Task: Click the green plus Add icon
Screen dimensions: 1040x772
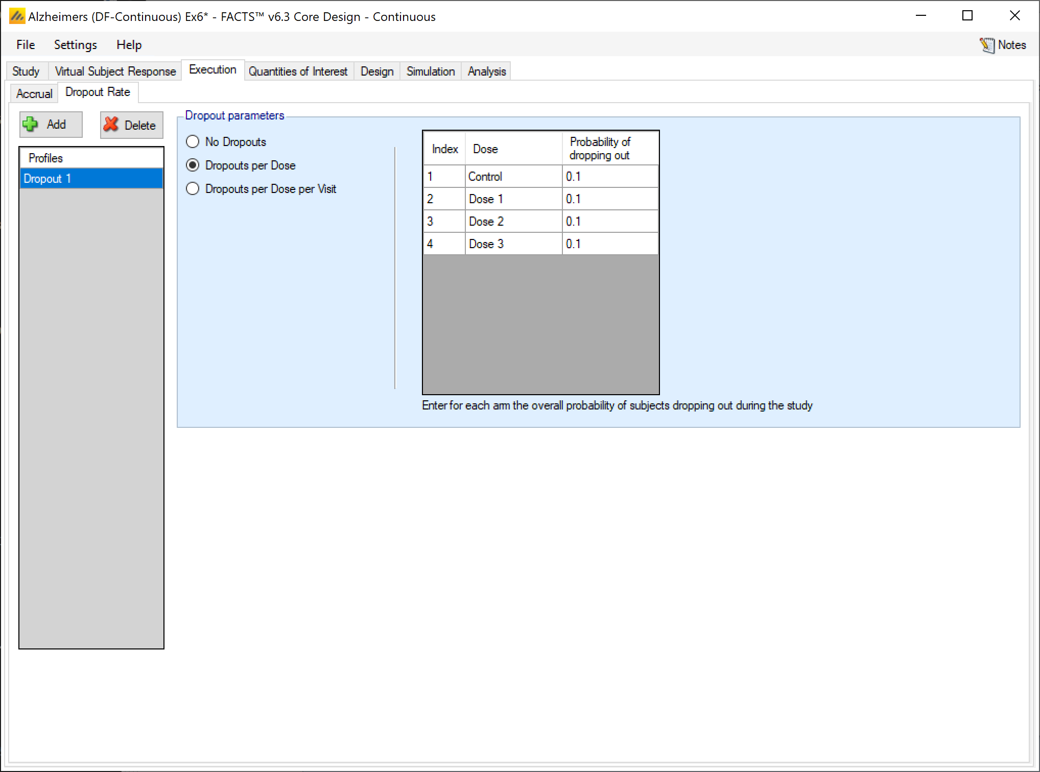Action: point(31,124)
